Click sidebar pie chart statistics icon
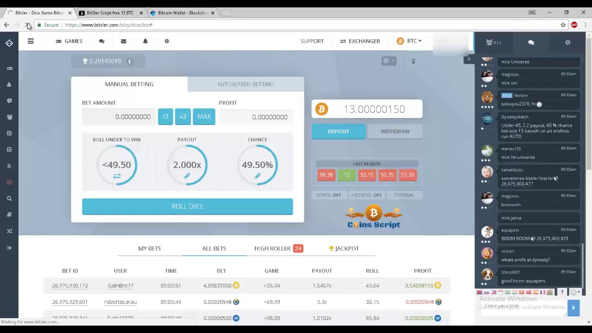Viewport: 592px width, 333px height. [x=9, y=101]
